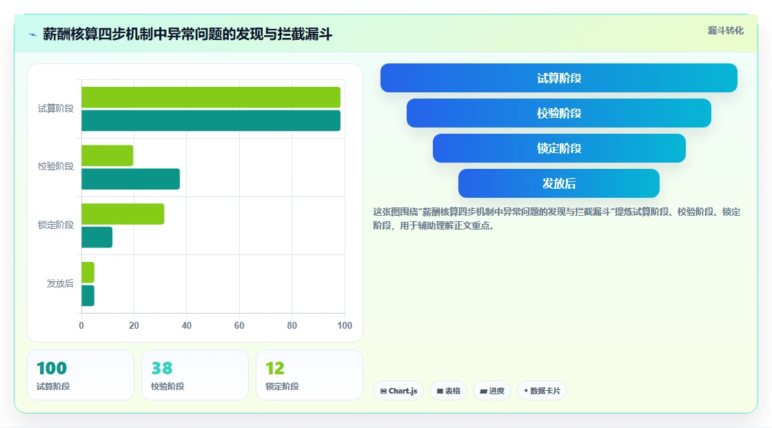Click the description paragraph starting 这张图围绕

coord(556,218)
